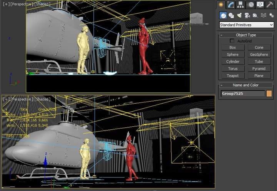Open the Motion command panel tab
The width and height of the screenshot is (277, 191).
click(x=250, y=5)
